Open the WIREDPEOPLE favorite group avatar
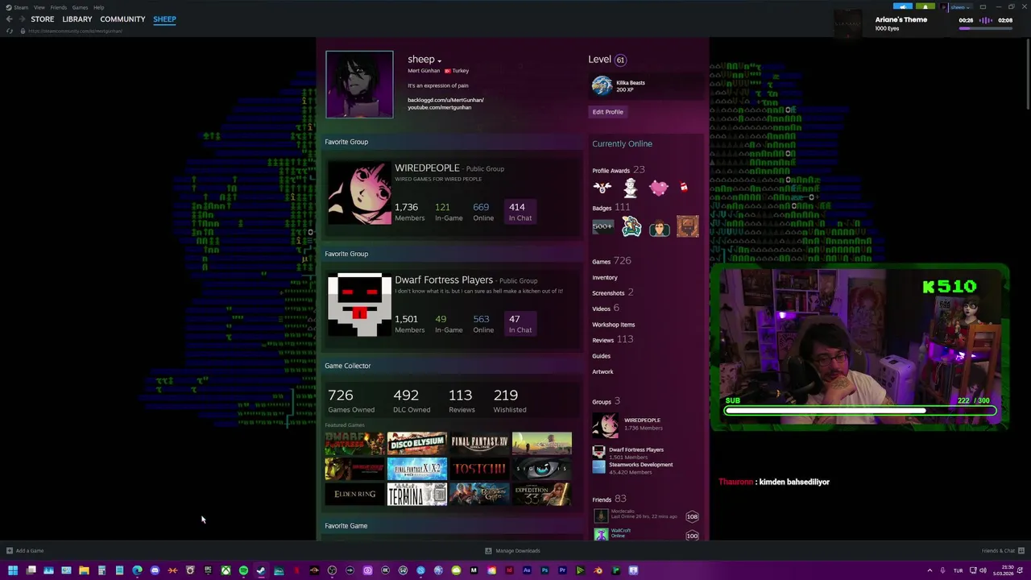This screenshot has width=1031, height=580. [x=359, y=193]
